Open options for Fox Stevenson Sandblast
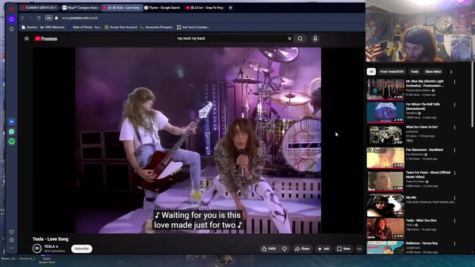Screen dimensions: 475x267 pyautogui.click(x=455, y=151)
